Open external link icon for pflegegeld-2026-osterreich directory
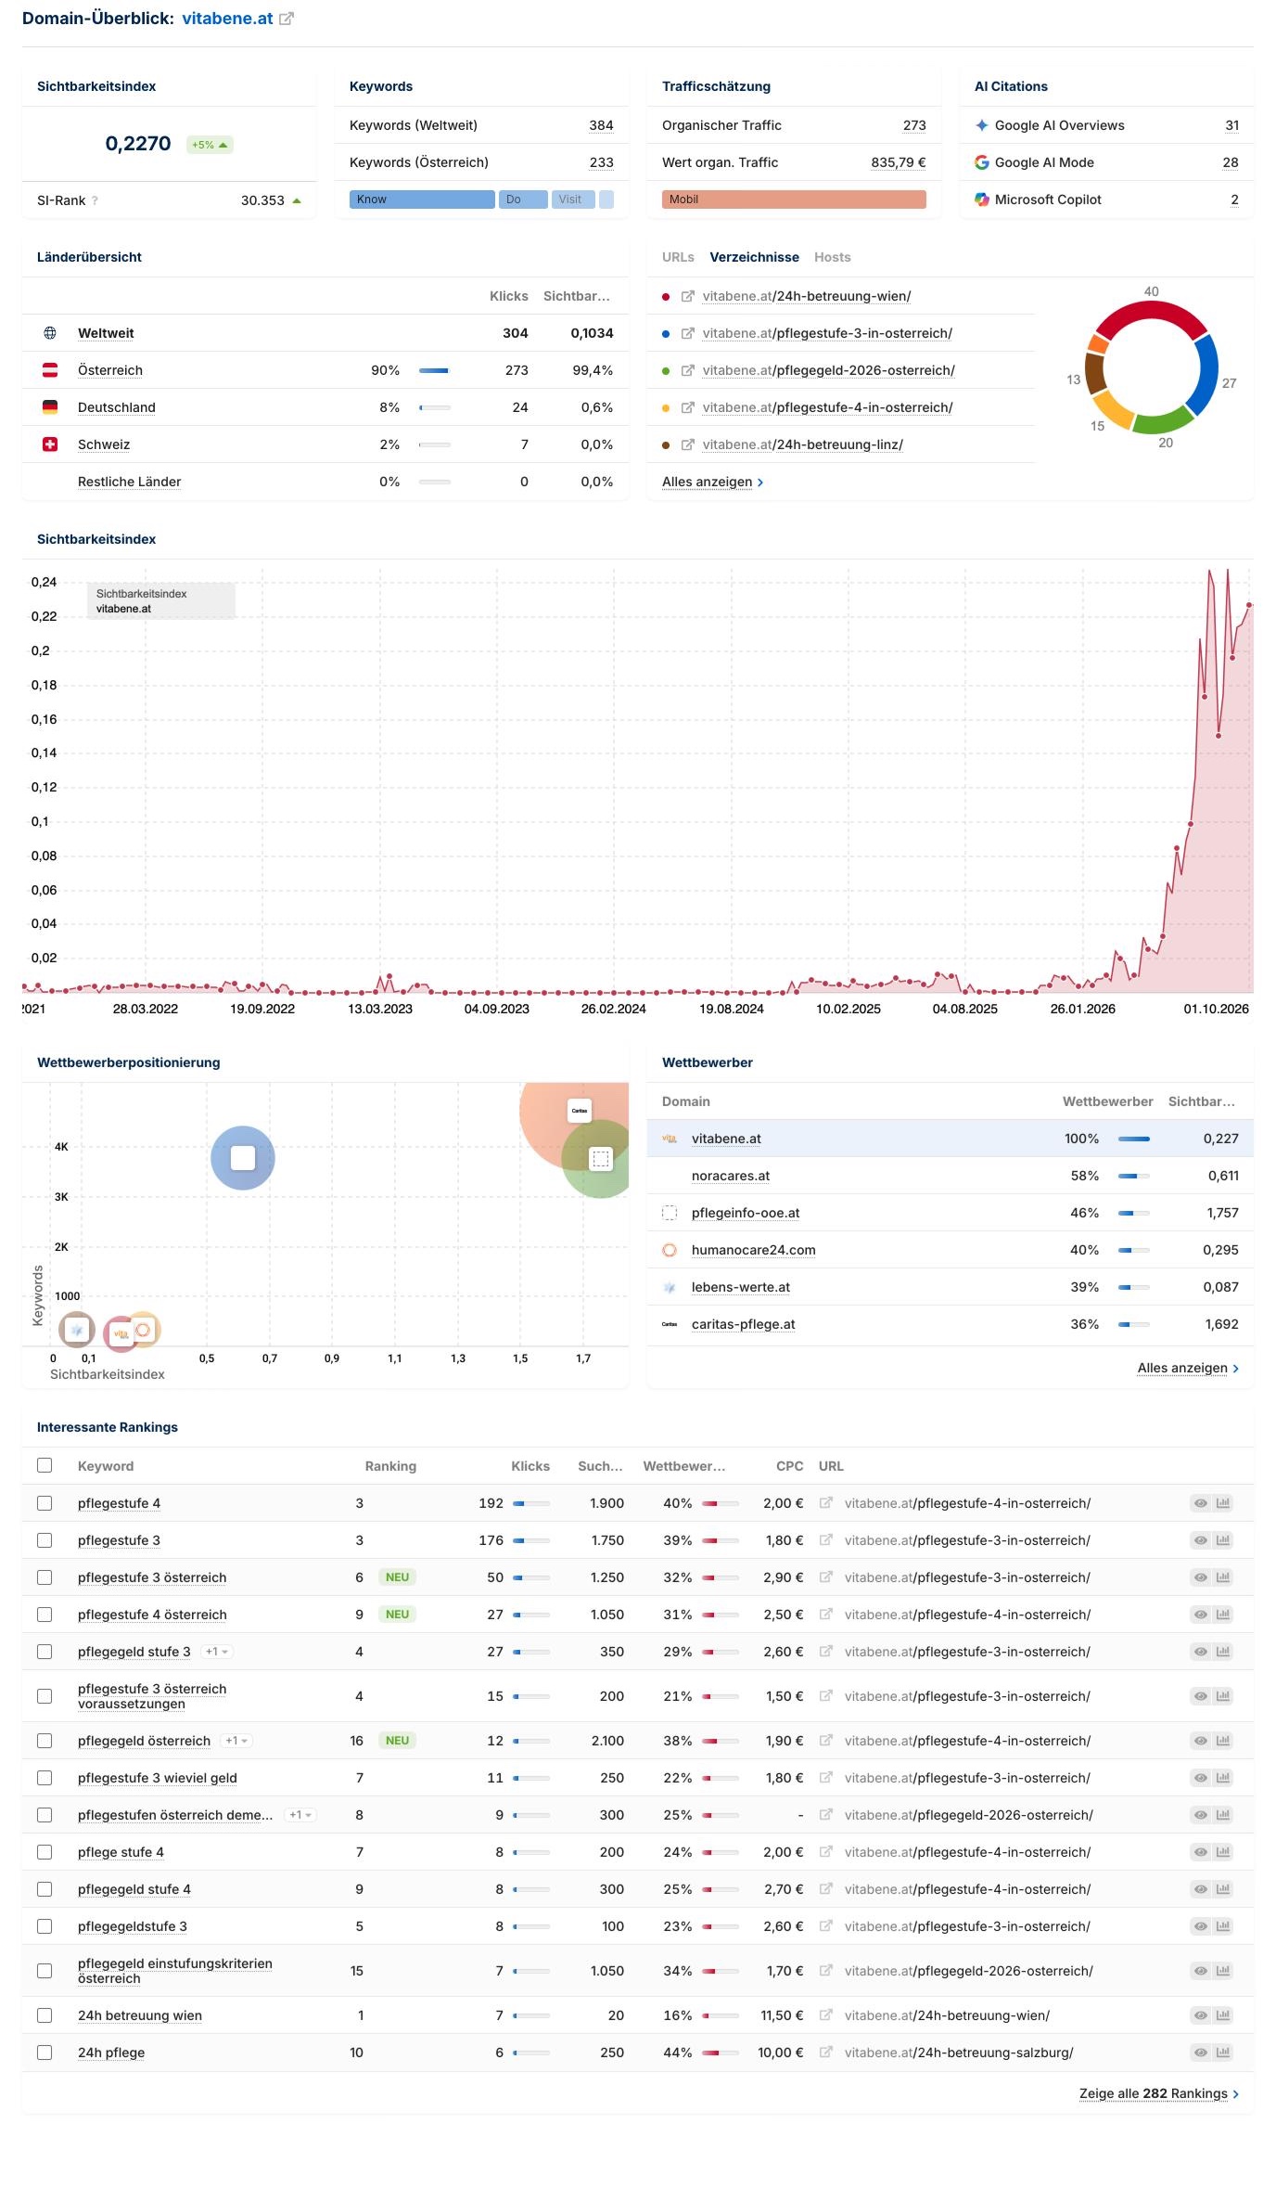 (688, 370)
